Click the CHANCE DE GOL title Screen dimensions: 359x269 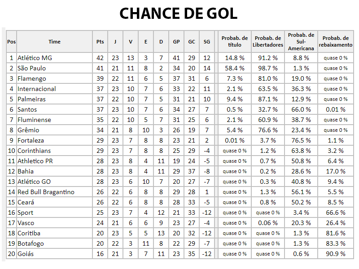point(178,13)
